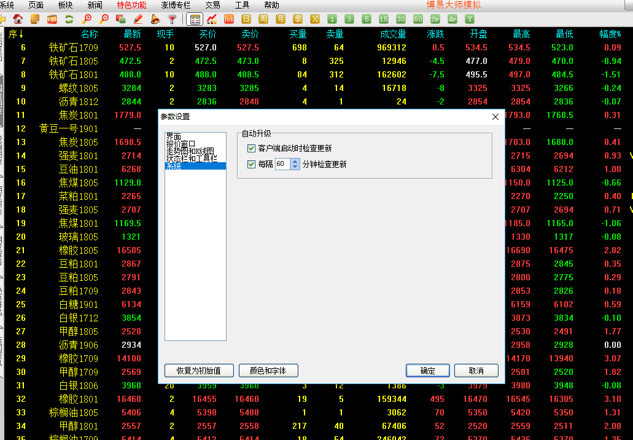Enable the F10 fundamentals icon

coord(52,19)
